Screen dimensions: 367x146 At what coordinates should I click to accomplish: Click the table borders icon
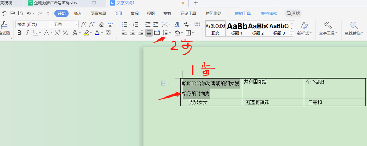(188, 33)
